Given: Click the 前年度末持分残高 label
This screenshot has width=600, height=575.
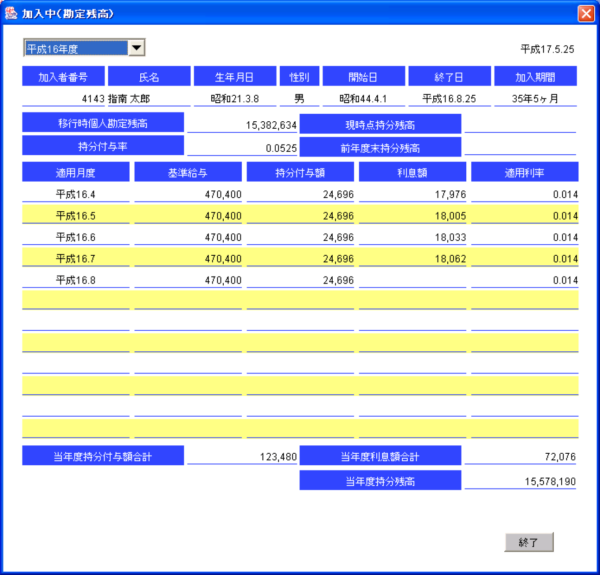Looking at the screenshot, I should (380, 147).
